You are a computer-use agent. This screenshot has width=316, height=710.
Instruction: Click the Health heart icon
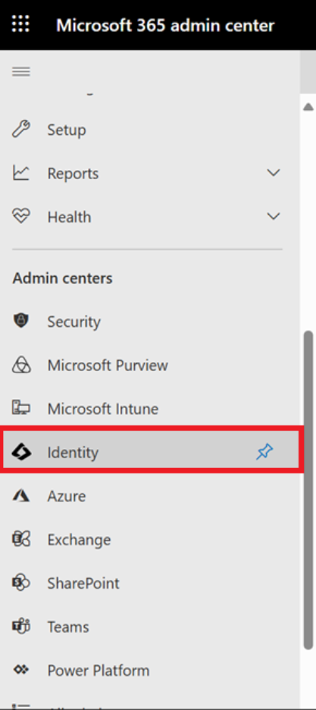pos(20,216)
